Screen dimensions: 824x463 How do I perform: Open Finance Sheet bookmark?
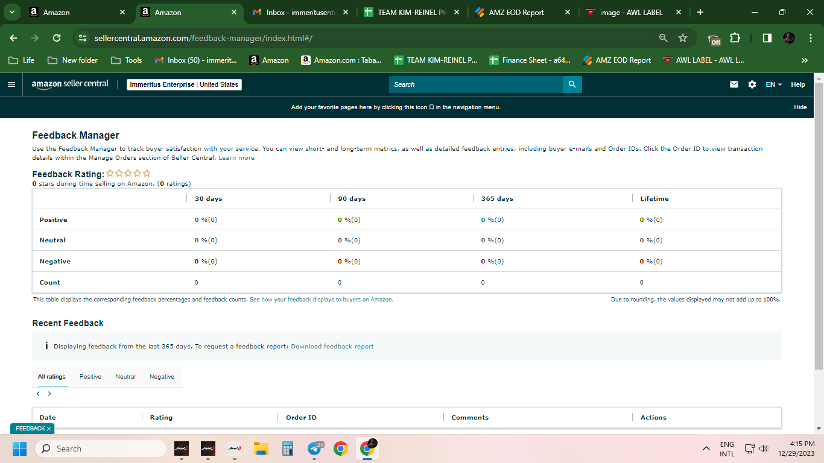click(530, 60)
